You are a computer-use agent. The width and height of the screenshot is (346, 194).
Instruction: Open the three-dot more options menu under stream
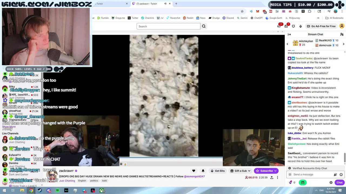click(277, 178)
